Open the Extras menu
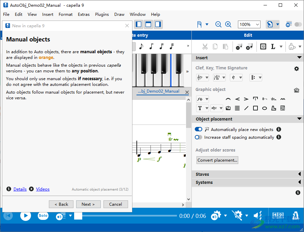The height and width of the screenshot is (232, 304). [x=84, y=14]
